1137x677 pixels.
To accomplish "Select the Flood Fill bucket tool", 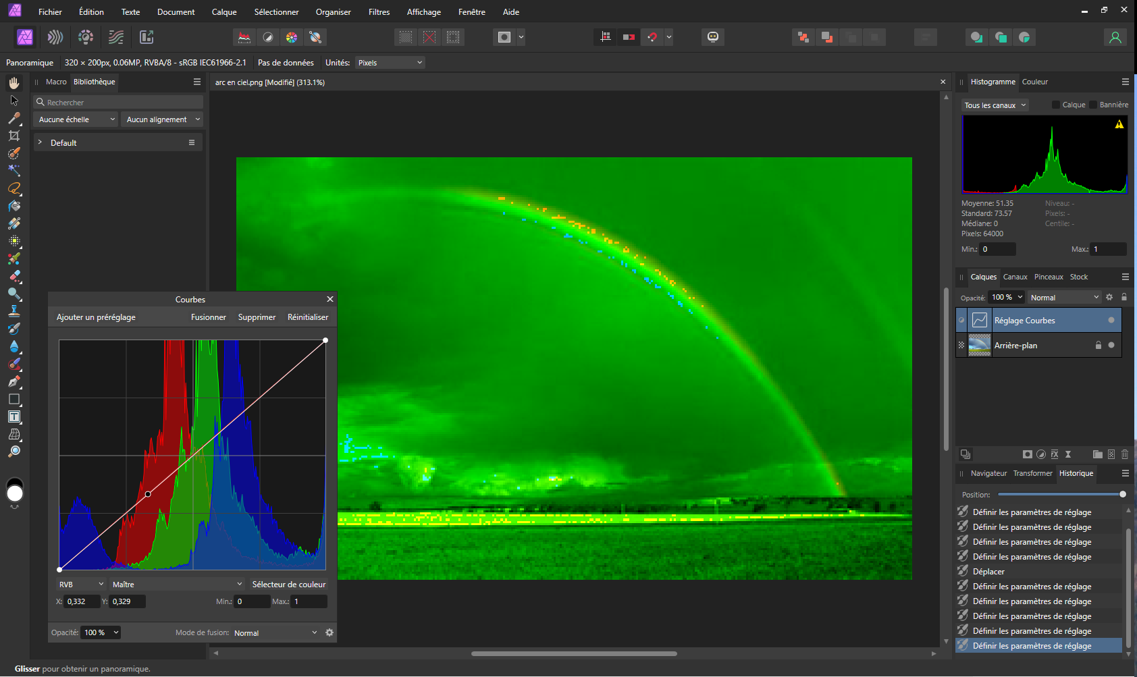I will point(14,206).
